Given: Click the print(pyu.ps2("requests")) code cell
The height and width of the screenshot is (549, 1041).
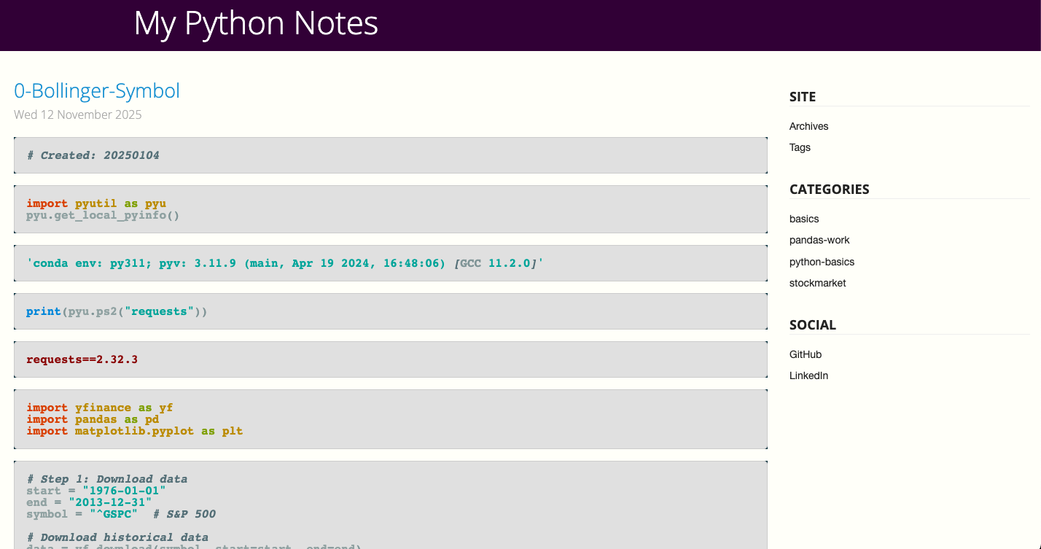Looking at the screenshot, I should [x=390, y=311].
